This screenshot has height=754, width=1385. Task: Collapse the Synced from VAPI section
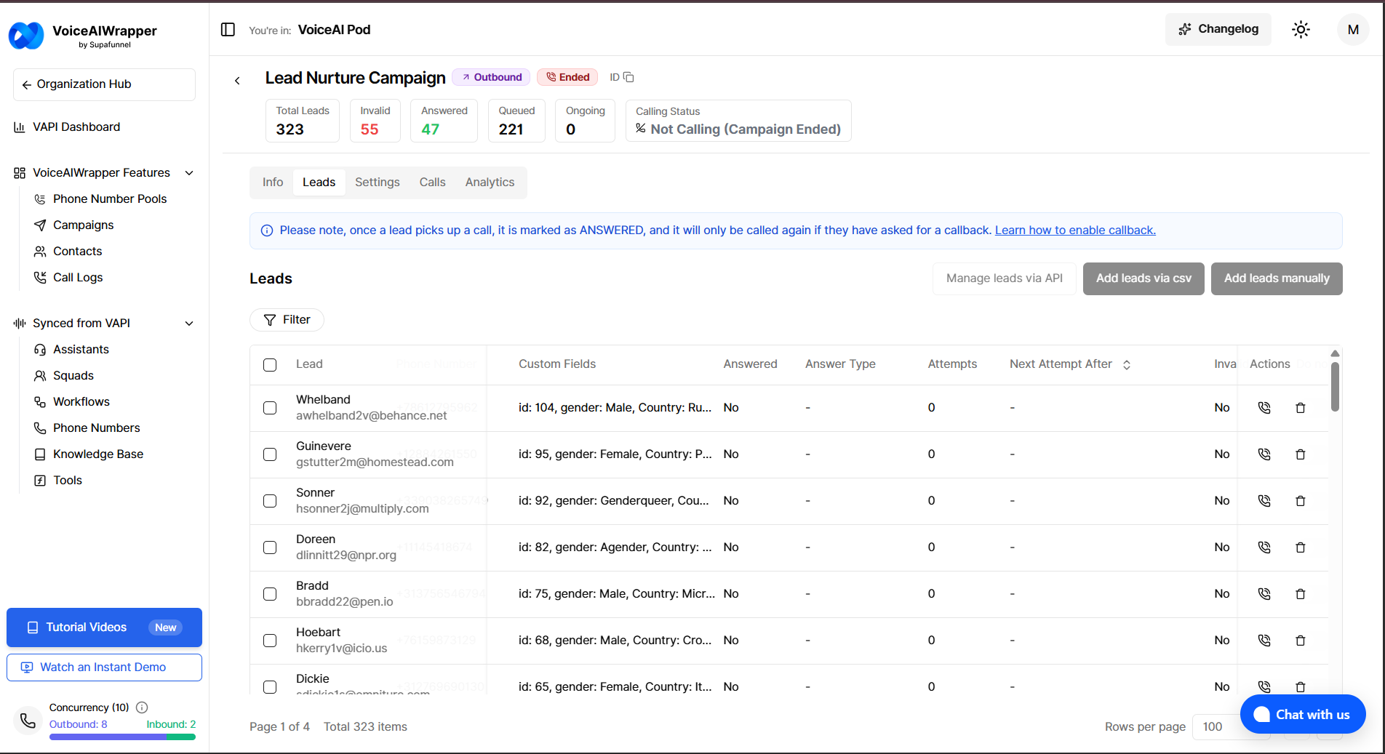point(189,324)
